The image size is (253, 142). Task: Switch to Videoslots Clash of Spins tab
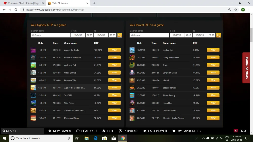(23, 3)
